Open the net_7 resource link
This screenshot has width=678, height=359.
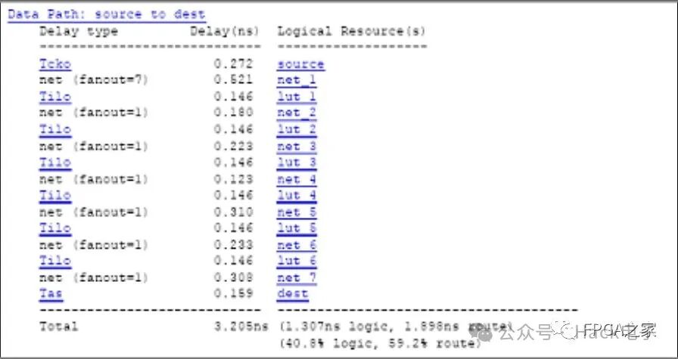point(297,278)
